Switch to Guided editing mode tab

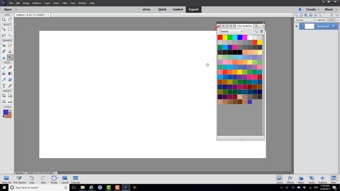178,10
